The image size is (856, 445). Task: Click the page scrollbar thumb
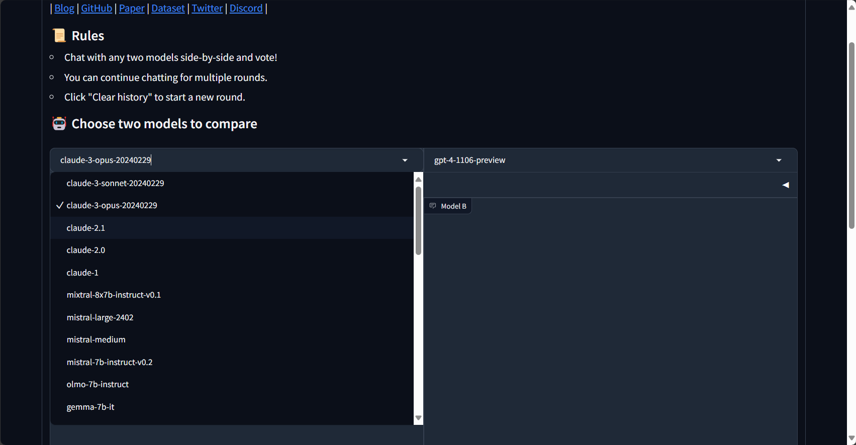point(851,136)
